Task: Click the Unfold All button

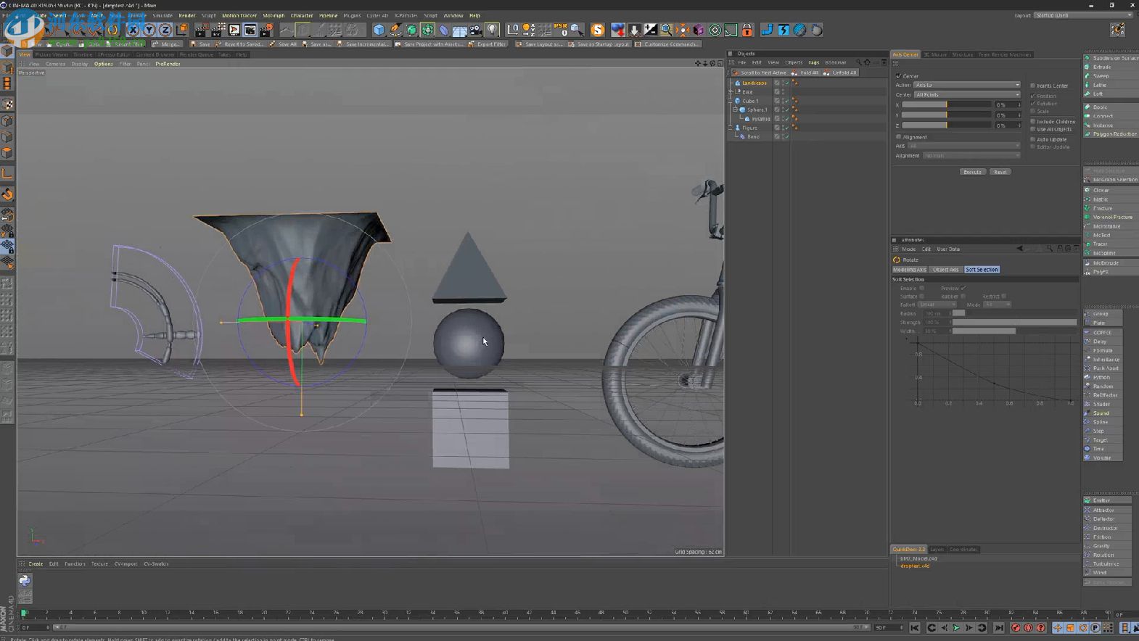Action: coord(841,73)
